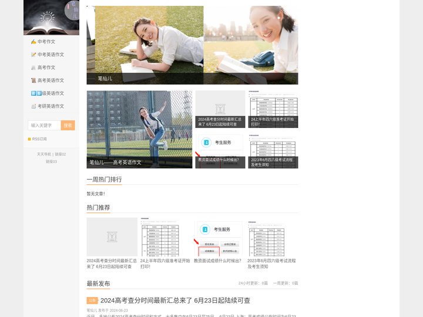Click the 最新发布 section heading
Image resolution: width=423 pixels, height=317 pixels.
pos(98,284)
